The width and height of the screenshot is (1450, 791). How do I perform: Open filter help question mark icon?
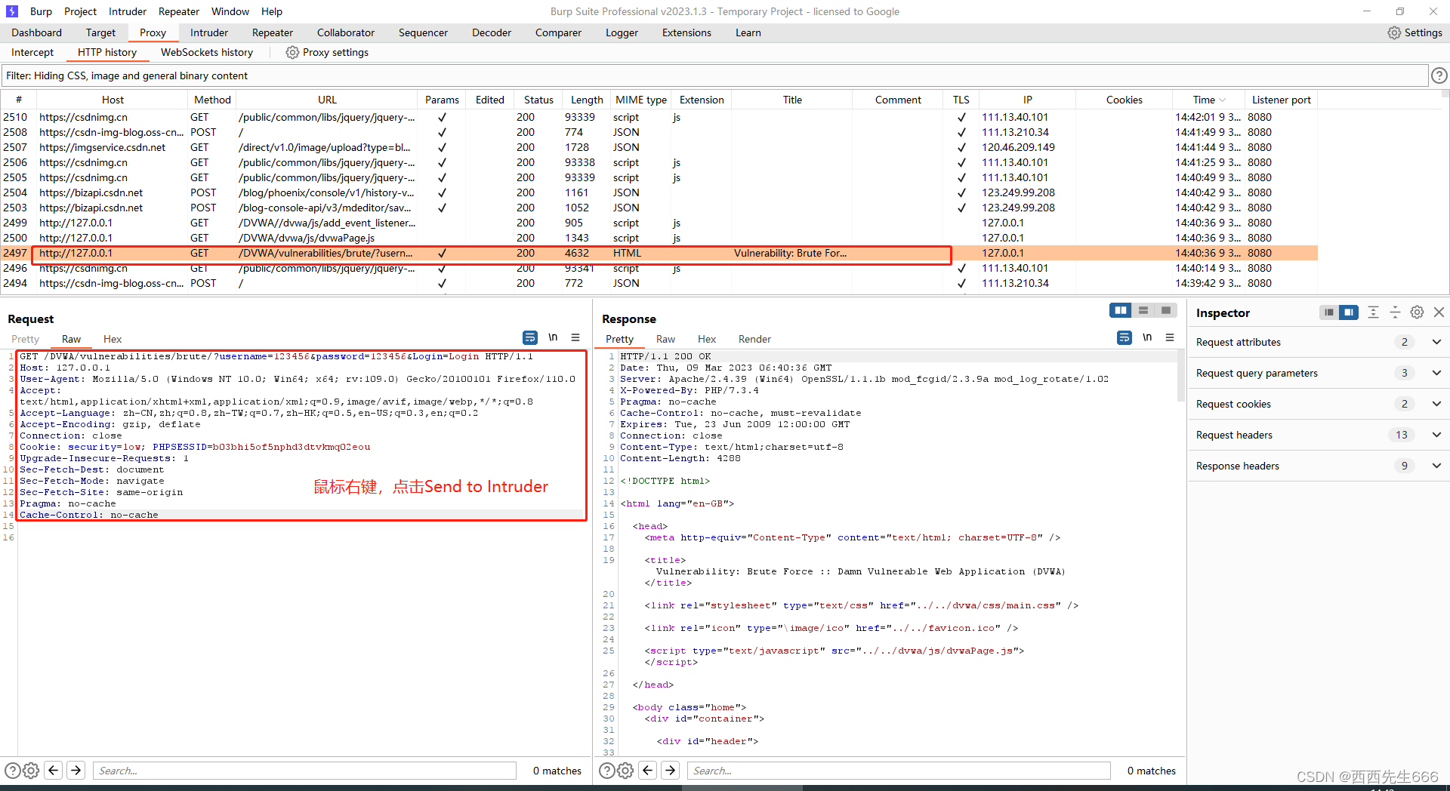1439,75
